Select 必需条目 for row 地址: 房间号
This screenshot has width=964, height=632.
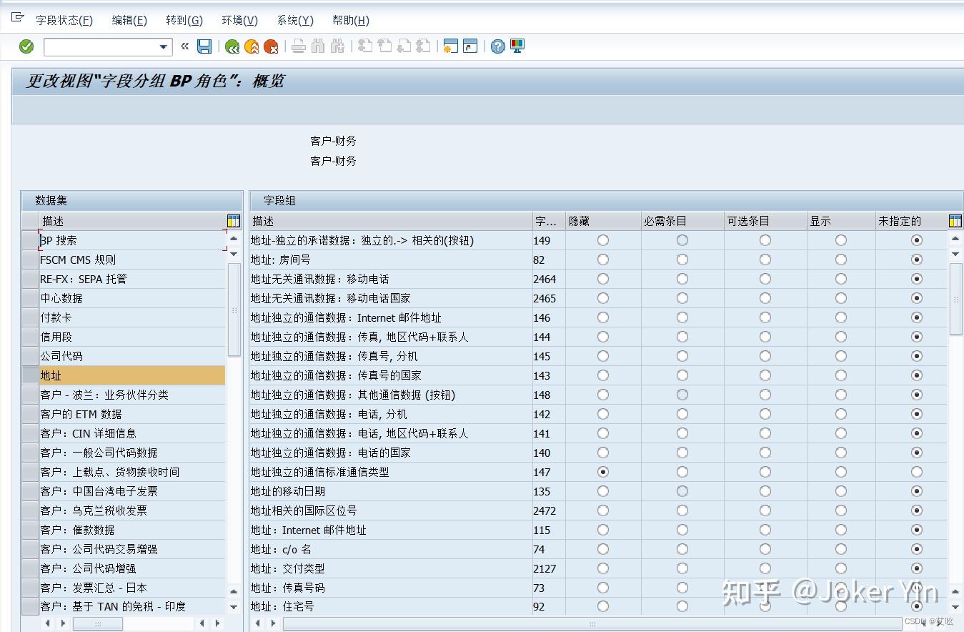pos(681,260)
